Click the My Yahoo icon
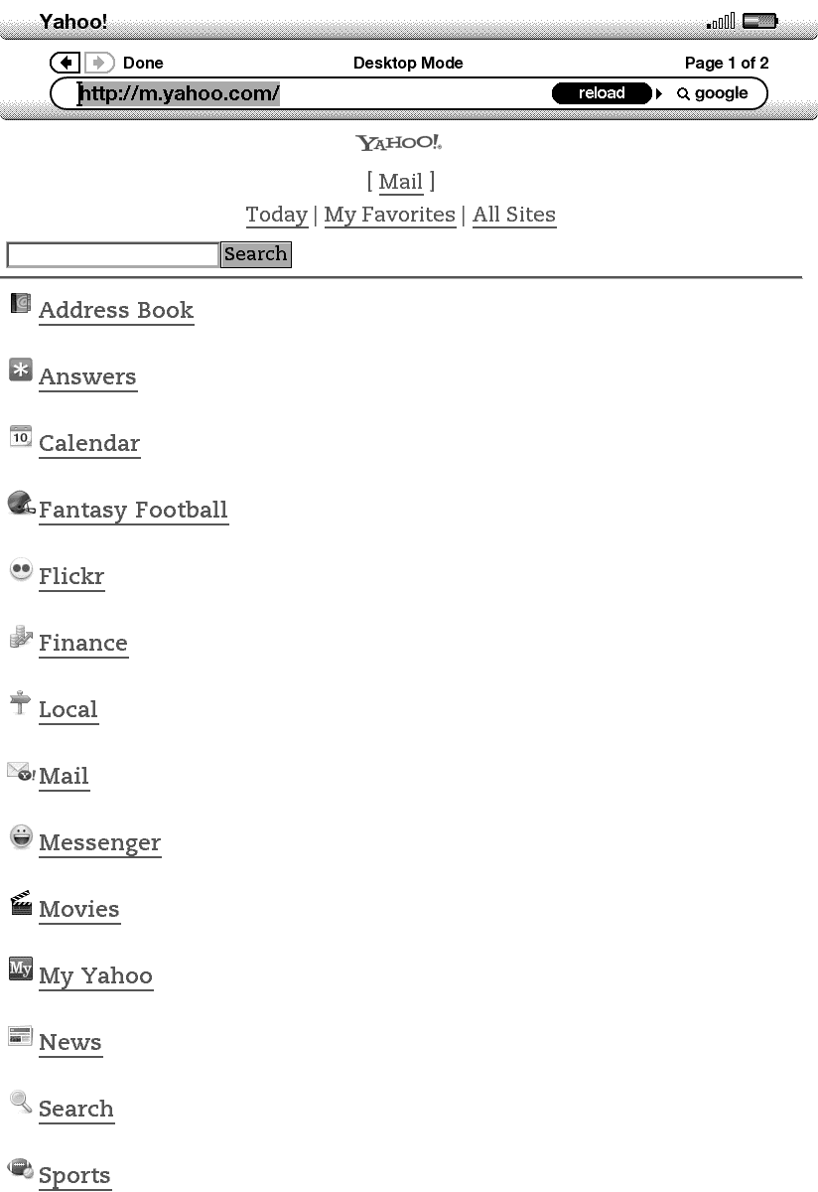818x1192 pixels. [x=21, y=968]
